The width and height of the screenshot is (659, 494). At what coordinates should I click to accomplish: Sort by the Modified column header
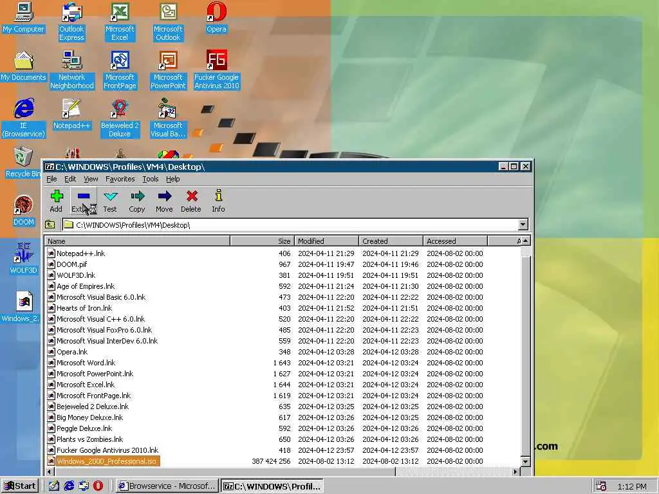click(326, 241)
